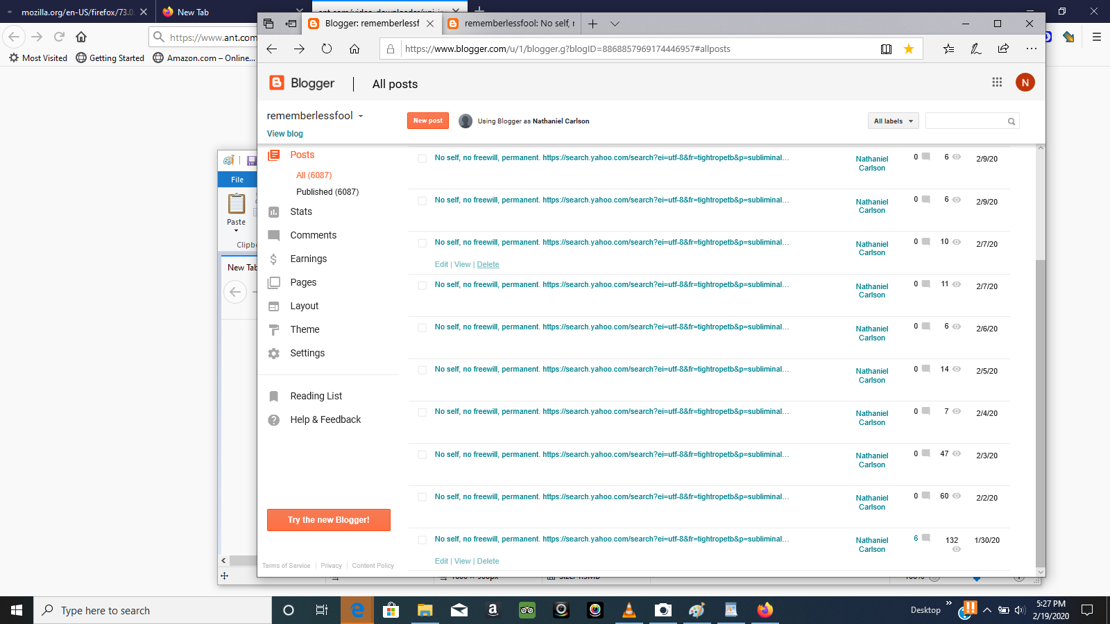
Task: Click the Windows Start button
Action: coord(17,610)
